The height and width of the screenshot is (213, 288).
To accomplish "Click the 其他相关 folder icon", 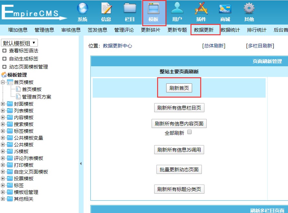I will pyautogui.click(x=10, y=199).
